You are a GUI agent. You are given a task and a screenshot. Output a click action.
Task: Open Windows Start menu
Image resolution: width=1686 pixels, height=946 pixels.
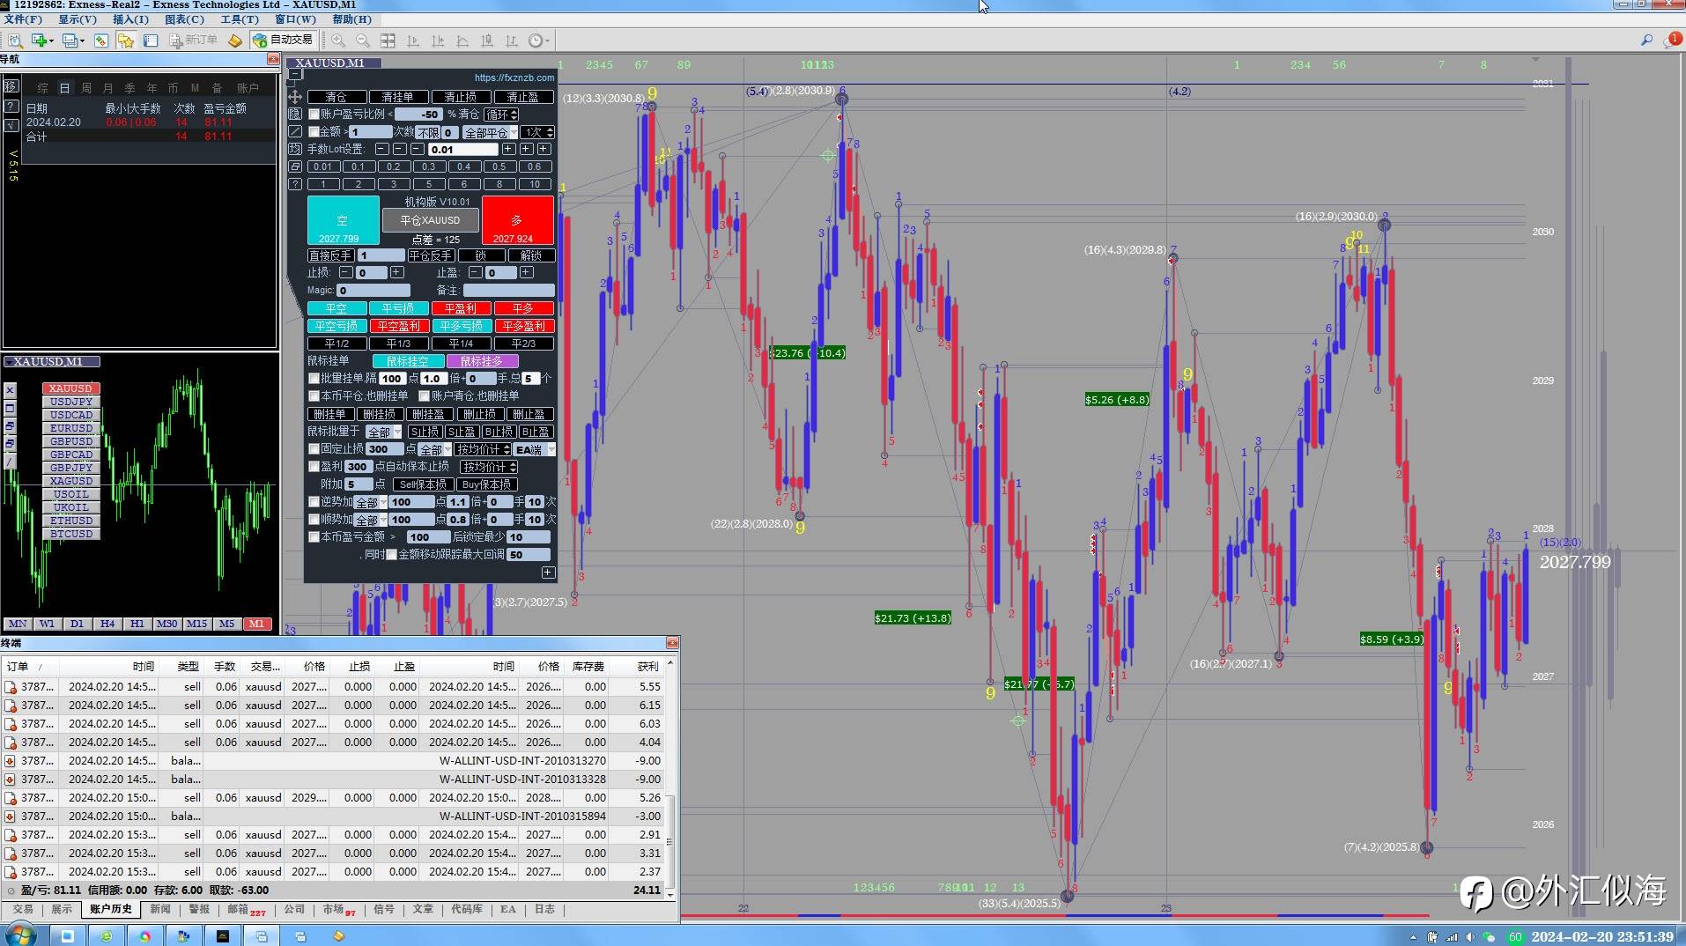point(20,935)
